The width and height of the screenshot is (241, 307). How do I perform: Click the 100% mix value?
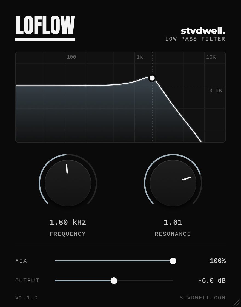(217, 261)
